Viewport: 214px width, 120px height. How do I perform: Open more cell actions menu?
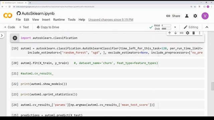point(200,33)
